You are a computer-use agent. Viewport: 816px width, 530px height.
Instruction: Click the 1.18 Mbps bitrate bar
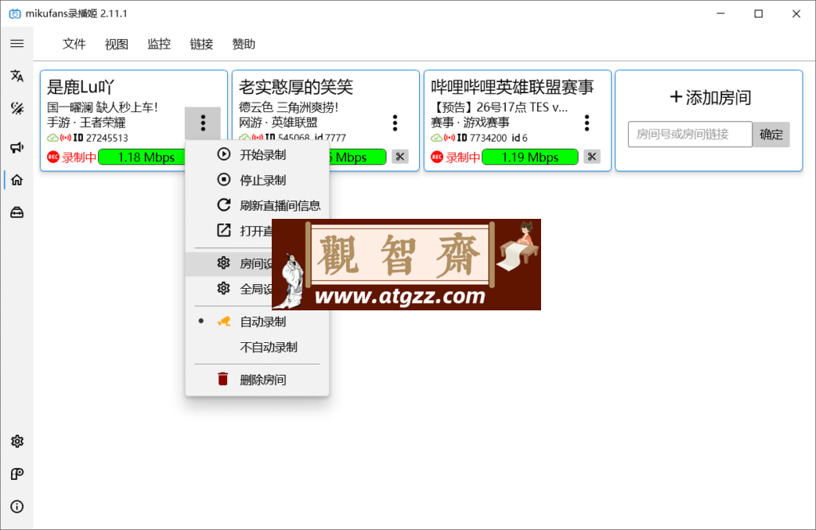tap(142, 157)
